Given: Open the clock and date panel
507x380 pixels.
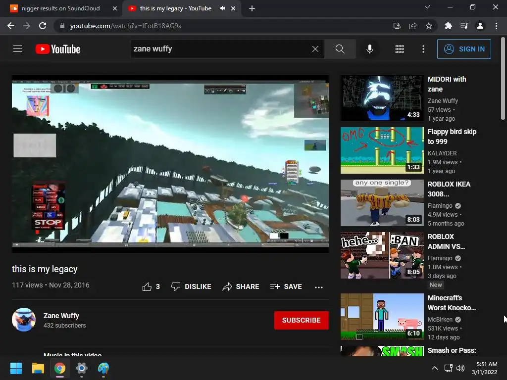Looking at the screenshot, I should (x=484, y=368).
